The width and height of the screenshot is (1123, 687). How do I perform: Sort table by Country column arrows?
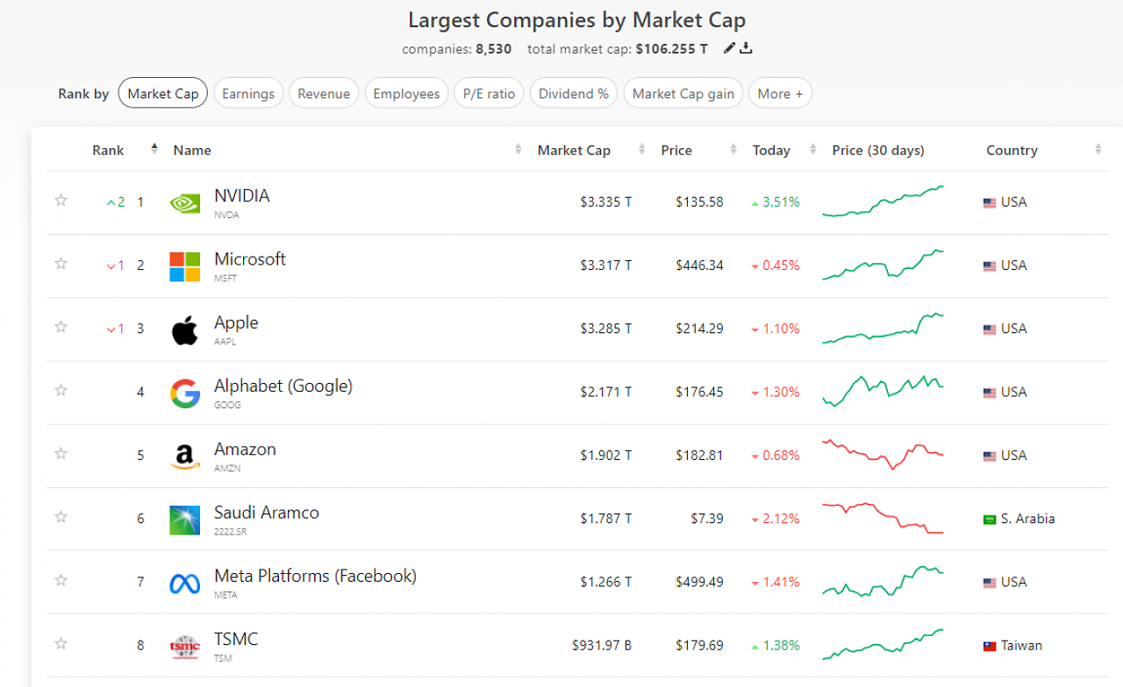[1098, 150]
